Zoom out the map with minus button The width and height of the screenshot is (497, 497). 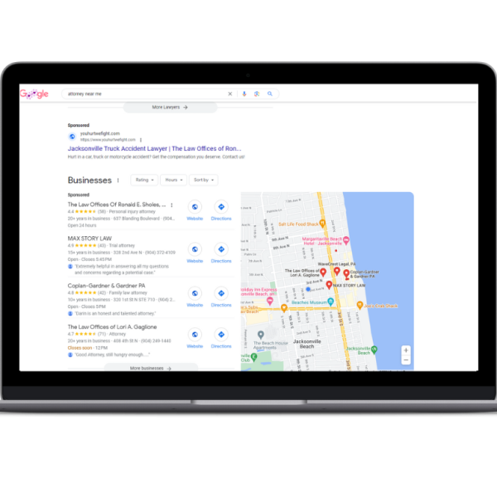tap(406, 360)
